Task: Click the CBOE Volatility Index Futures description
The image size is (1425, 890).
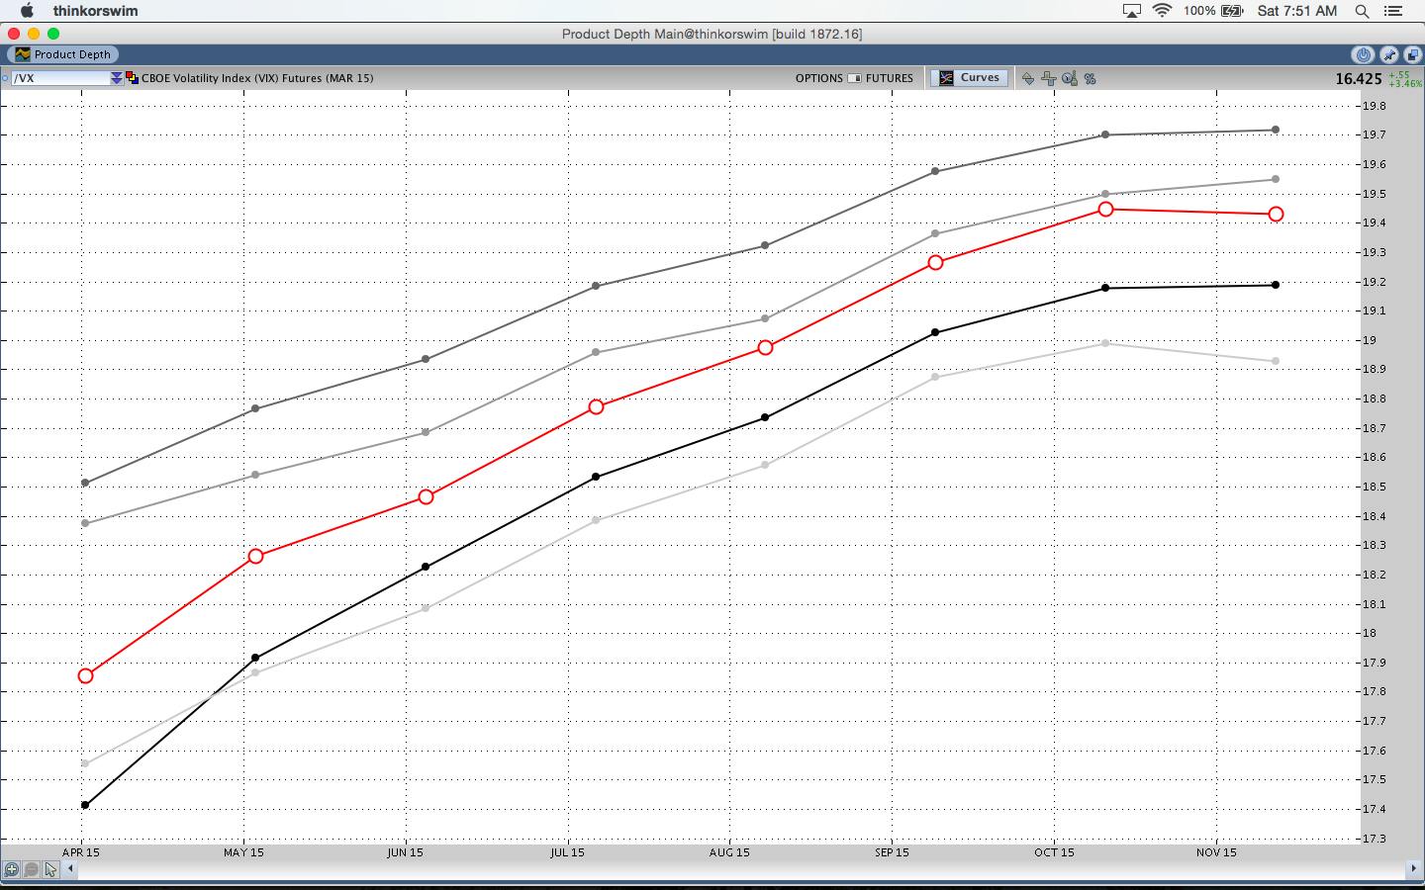Action: pos(257,78)
